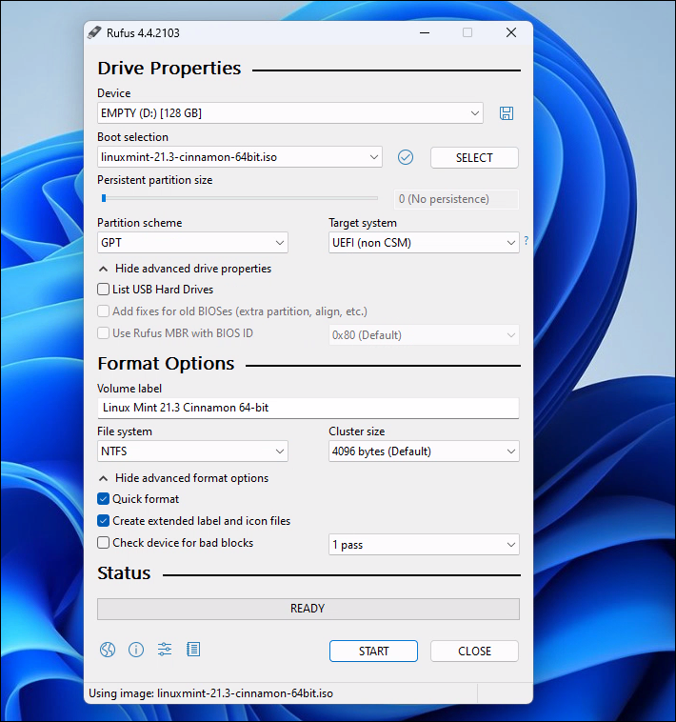Screen dimensions: 676x722
Task: Click the READY status progress bar
Action: coord(308,609)
